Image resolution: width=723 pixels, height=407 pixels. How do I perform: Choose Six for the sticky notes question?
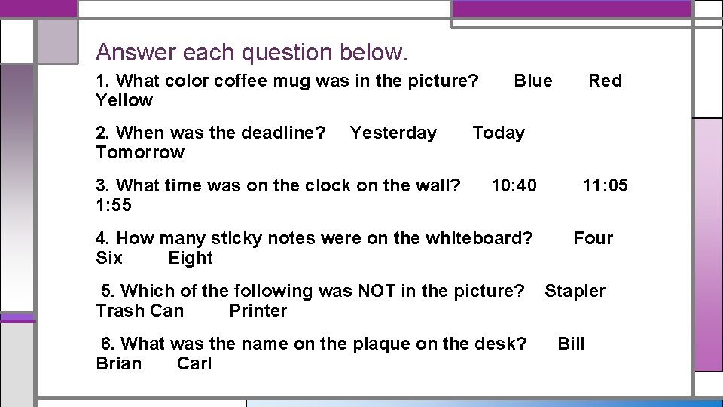click(x=108, y=258)
